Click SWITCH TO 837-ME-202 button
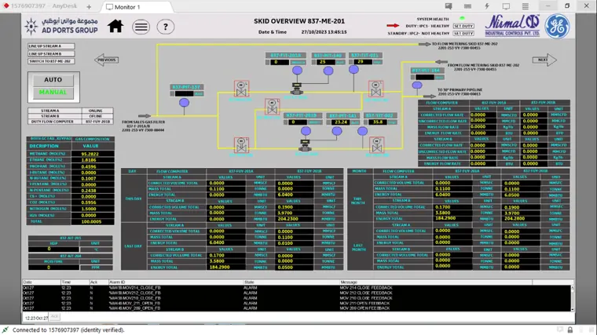 click(x=51, y=61)
